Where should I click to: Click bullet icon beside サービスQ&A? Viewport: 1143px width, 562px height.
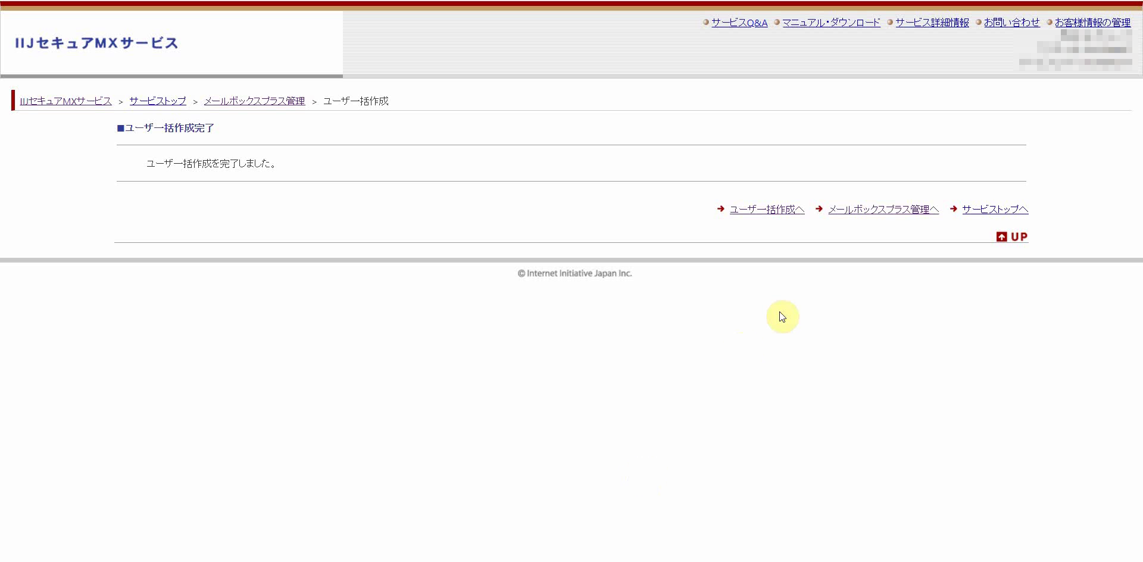tap(706, 23)
